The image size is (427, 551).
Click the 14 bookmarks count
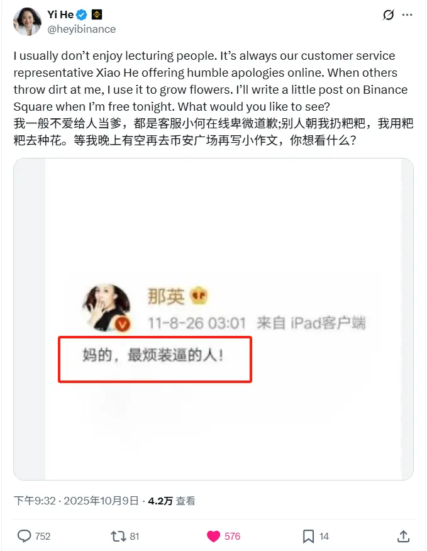coord(324,537)
